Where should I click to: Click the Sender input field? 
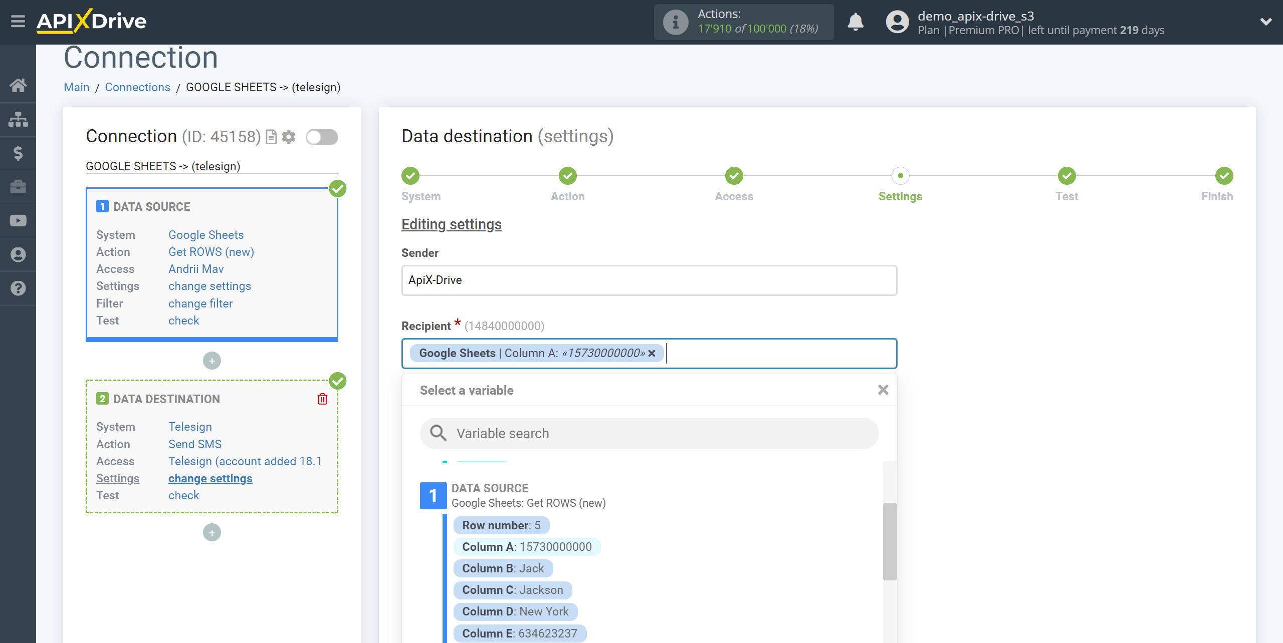point(649,280)
